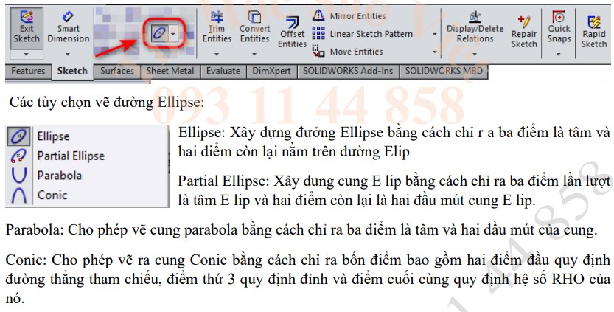Open the Surfaces tab
614x312 pixels.
116,72
